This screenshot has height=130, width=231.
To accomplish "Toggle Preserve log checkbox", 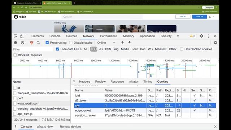I will [x=47, y=43].
